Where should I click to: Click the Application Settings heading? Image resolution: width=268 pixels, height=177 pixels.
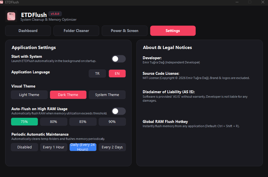34,48
